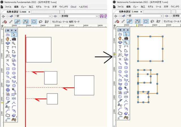
Task: Activate the magnifier Zoom tool in right window
Action: point(126,42)
